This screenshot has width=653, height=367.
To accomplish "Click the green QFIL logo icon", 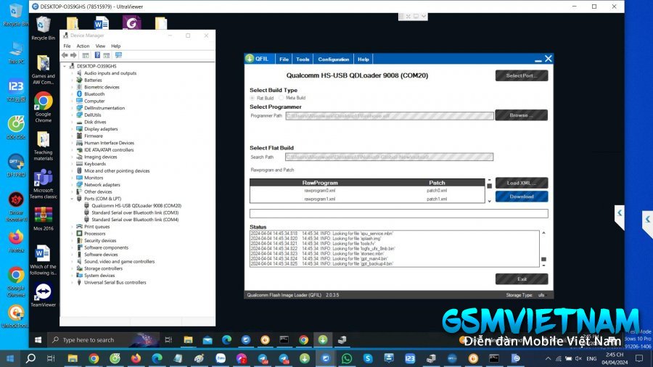I will (x=250, y=59).
